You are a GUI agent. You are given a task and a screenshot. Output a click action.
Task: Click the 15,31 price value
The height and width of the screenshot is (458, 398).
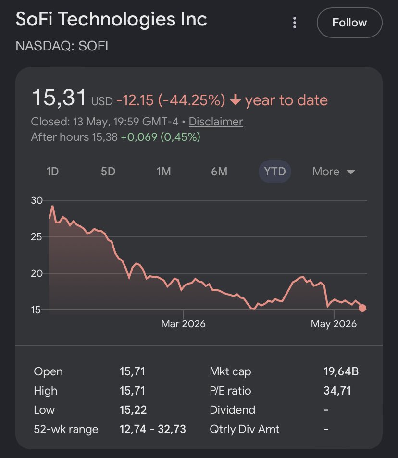click(59, 98)
